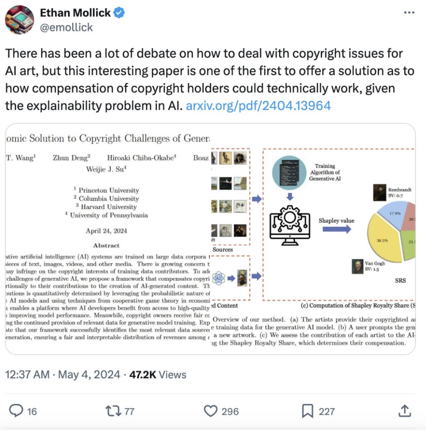Screen dimensions: 446x433
Task: Click the Ethan Mollick display name
Action: click(x=75, y=13)
